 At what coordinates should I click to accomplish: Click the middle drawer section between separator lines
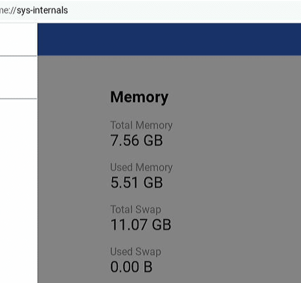(19, 77)
